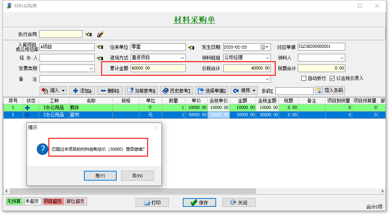The height and width of the screenshot is (214, 389).
Task: Expand the 发票类别 combo box
Action: tap(91, 68)
